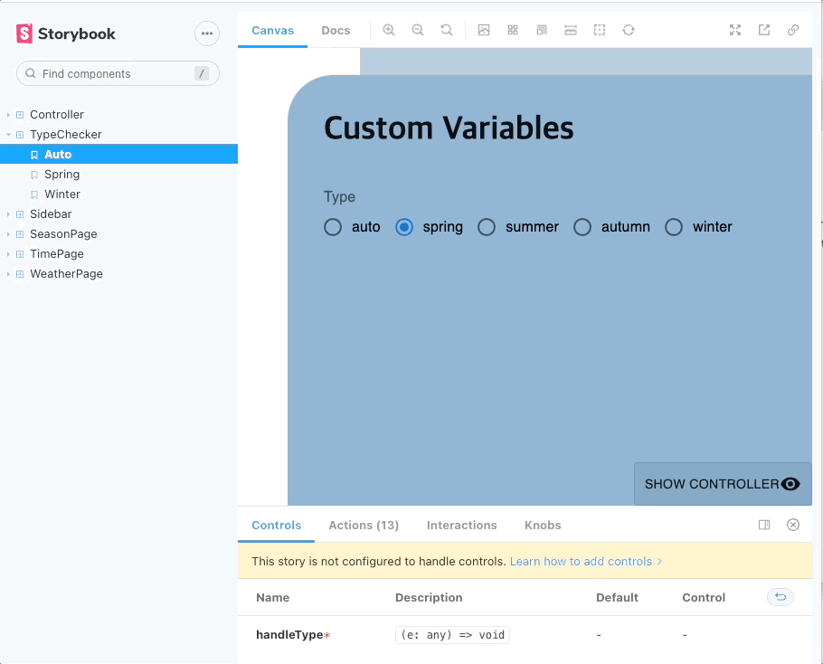Expand the SeasonPage tree node
Image resolution: width=823 pixels, height=664 pixels.
tap(8, 234)
